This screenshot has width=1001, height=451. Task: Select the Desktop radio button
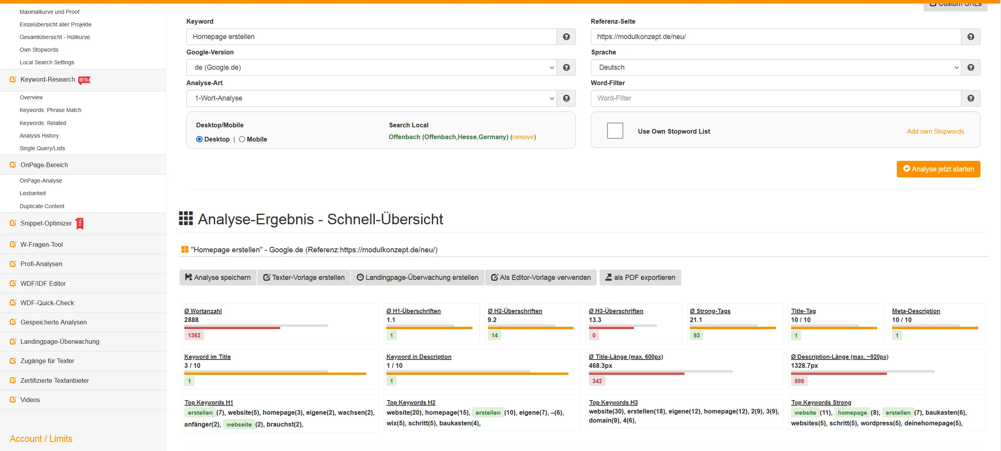[199, 139]
